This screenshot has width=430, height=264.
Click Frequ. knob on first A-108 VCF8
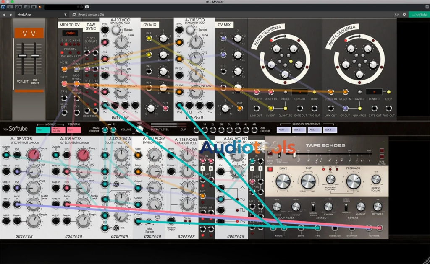point(33,155)
